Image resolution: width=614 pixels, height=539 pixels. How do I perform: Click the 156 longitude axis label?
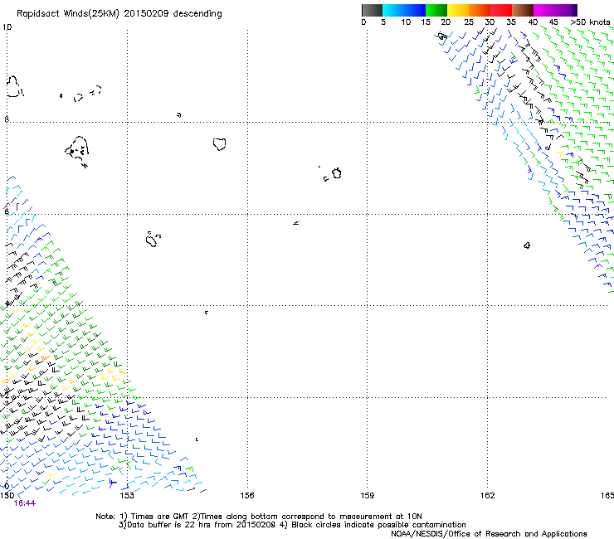(247, 496)
